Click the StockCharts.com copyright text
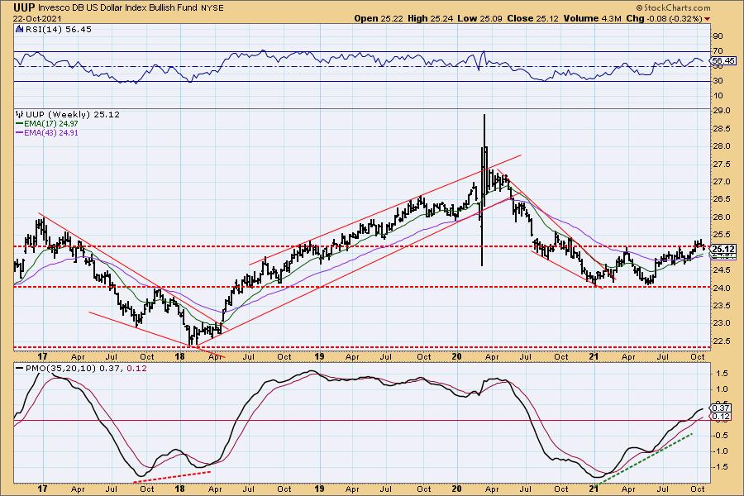Viewport: 744px width, 496px height. coord(673,7)
